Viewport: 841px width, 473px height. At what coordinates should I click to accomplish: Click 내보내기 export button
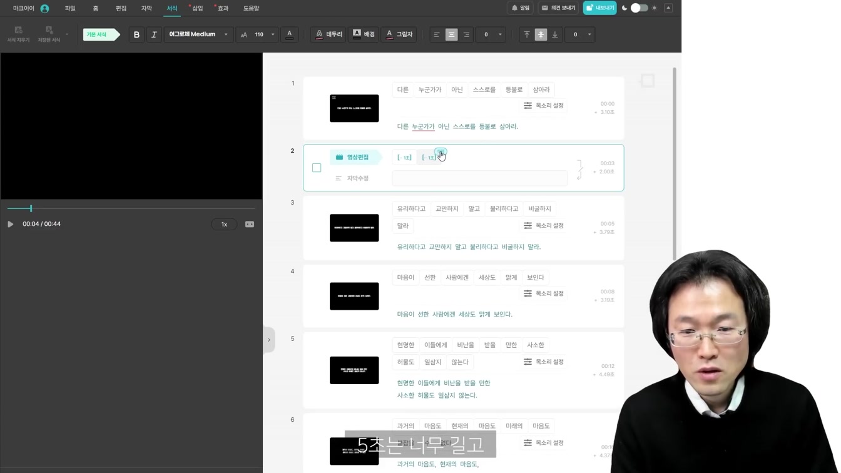[599, 8]
